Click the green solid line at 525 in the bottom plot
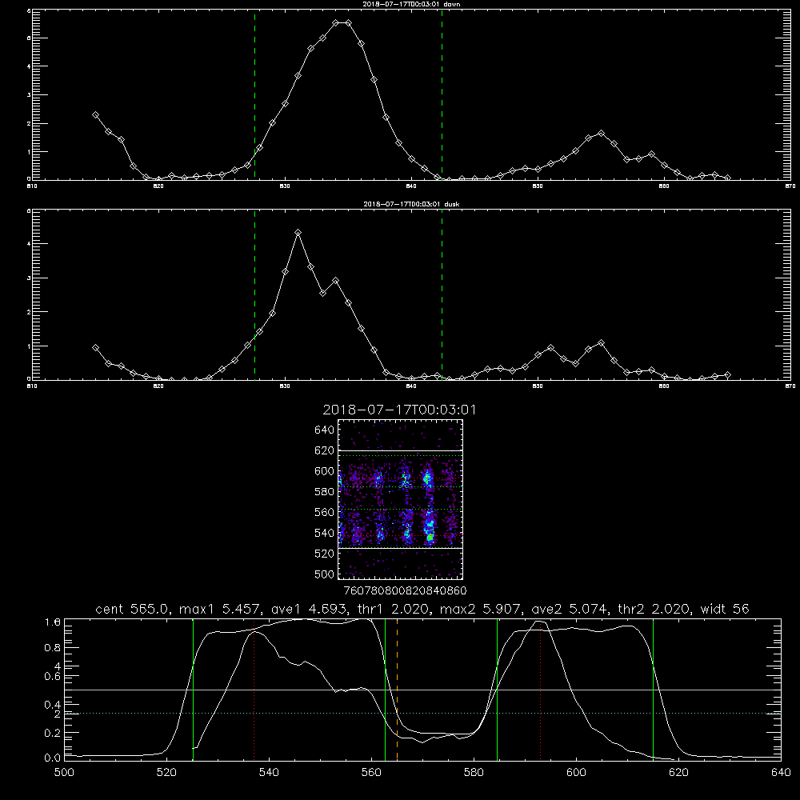 pos(193,690)
